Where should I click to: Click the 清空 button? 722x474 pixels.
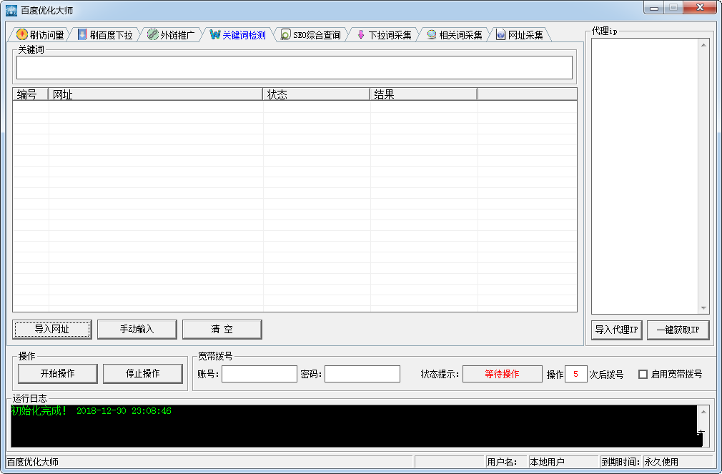click(x=222, y=330)
